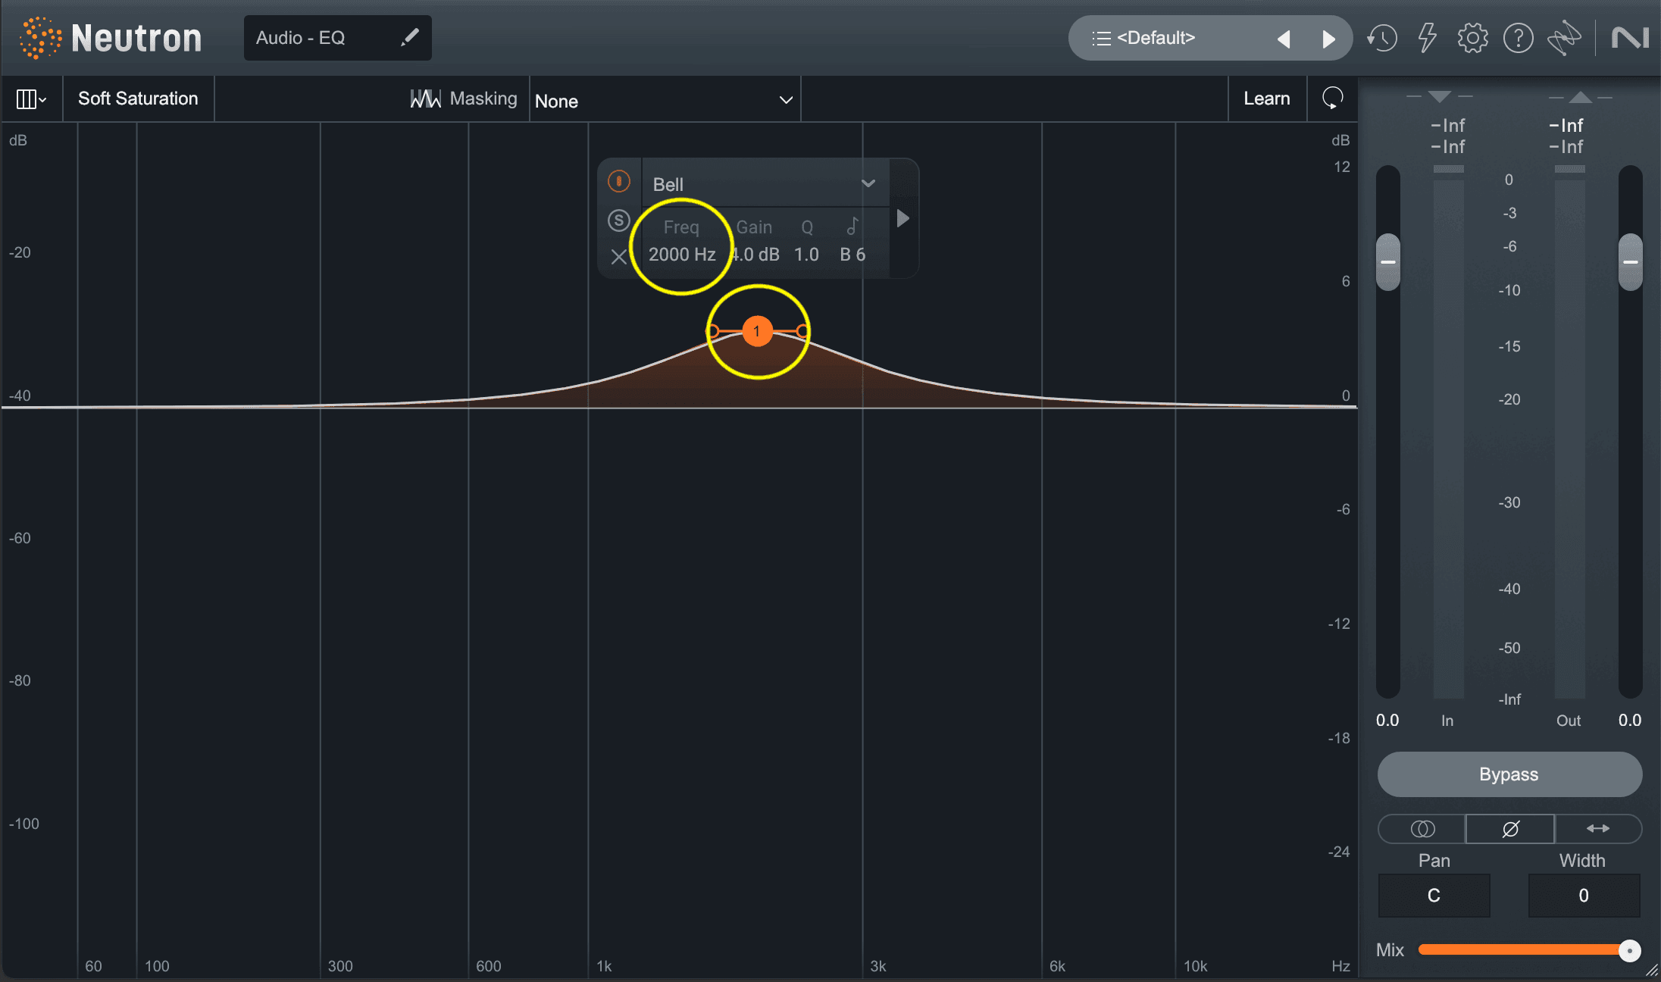Click the input level down-triangle indicator
The image size is (1661, 982).
pos(1440,96)
